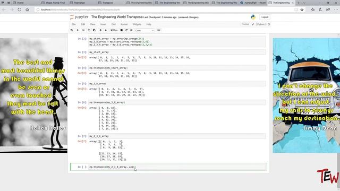Screen dimensions: 340x191
Task: Open the Cell menu
Action: click(113, 24)
